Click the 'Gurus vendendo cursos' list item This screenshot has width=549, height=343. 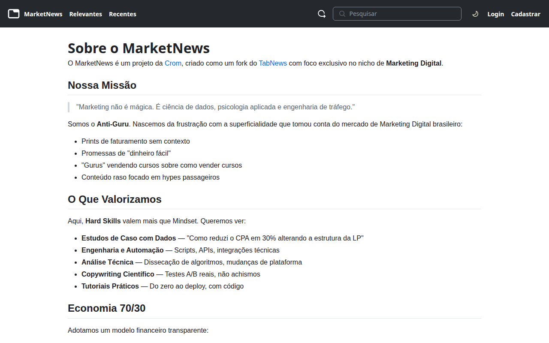pos(162,165)
